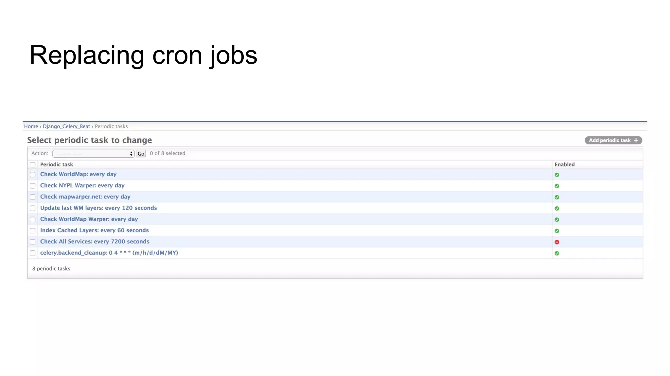The height and width of the screenshot is (376, 670).
Task: Open celery.backend_cleanup task link
Action: (109, 253)
